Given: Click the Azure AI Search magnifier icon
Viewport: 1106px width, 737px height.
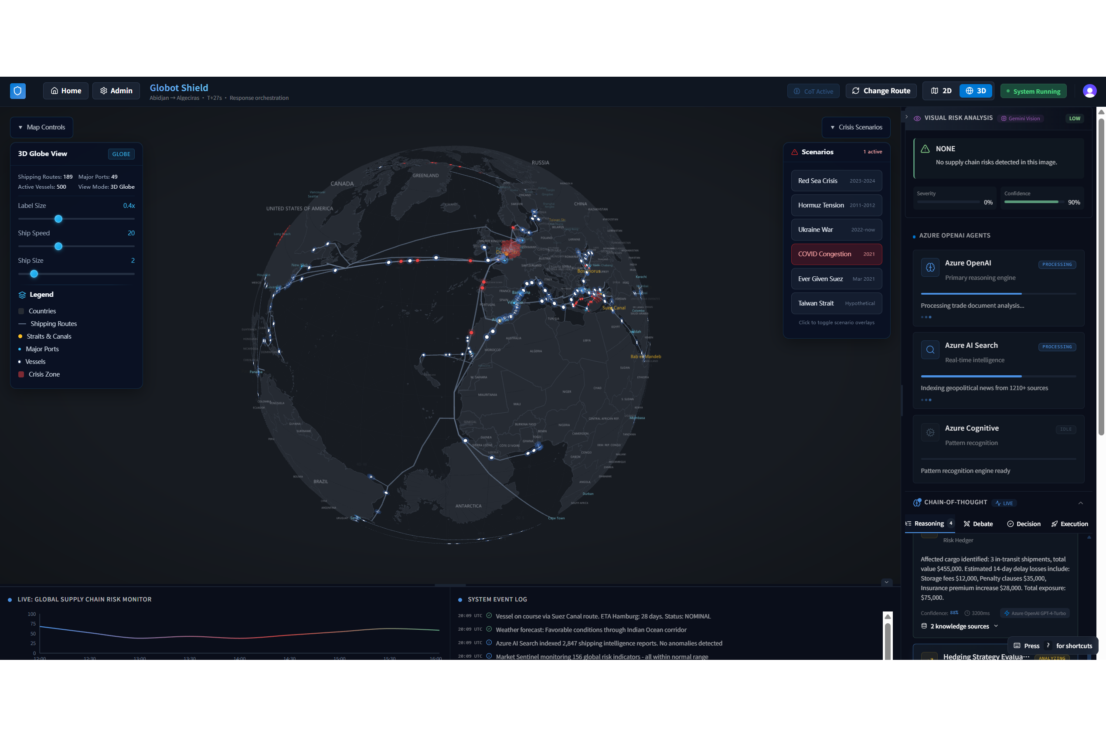Looking at the screenshot, I should click(x=930, y=350).
